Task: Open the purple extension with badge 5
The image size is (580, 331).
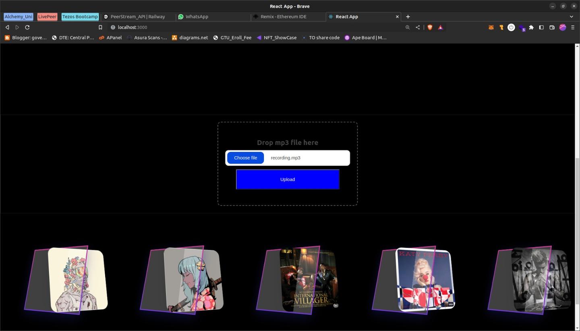Action: click(x=522, y=28)
